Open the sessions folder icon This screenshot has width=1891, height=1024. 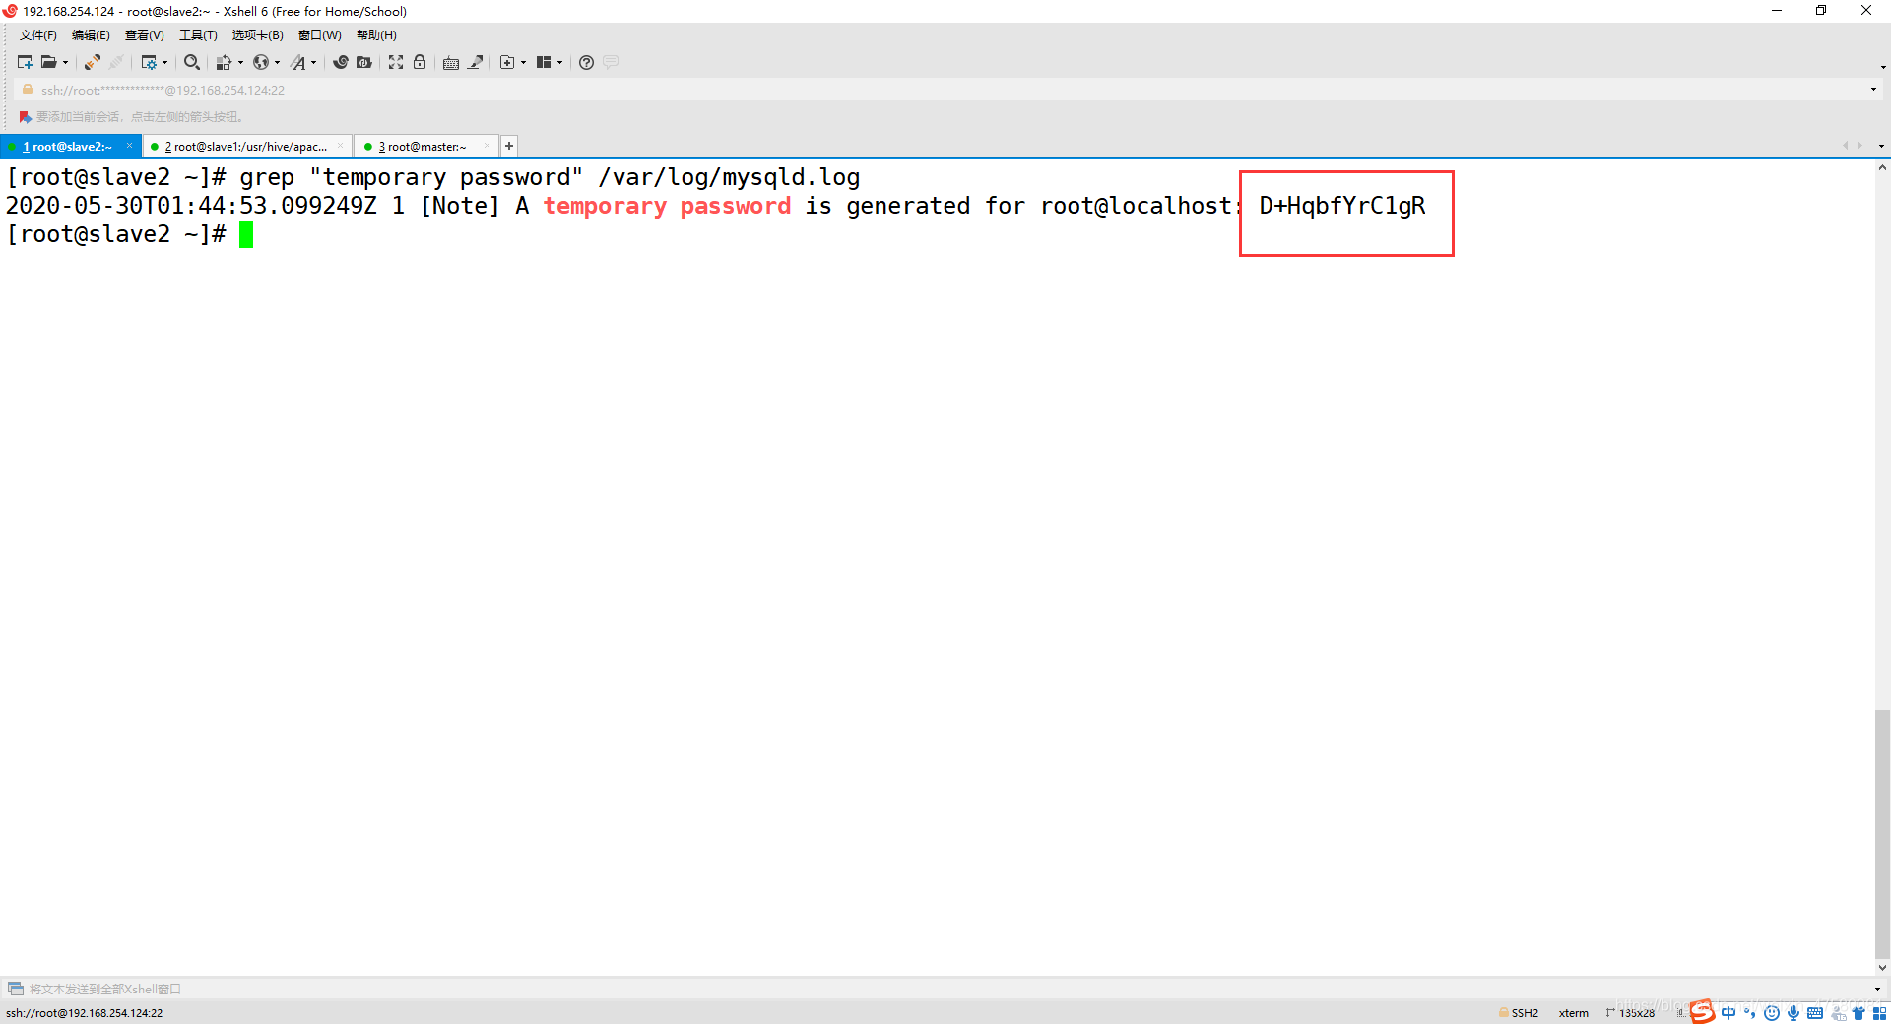48,62
